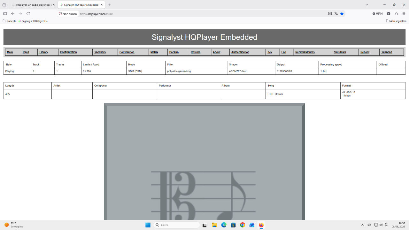Screen dimensions: 409x230
Task: Open the VPN indicator in browser toolbar
Action: 377,14
